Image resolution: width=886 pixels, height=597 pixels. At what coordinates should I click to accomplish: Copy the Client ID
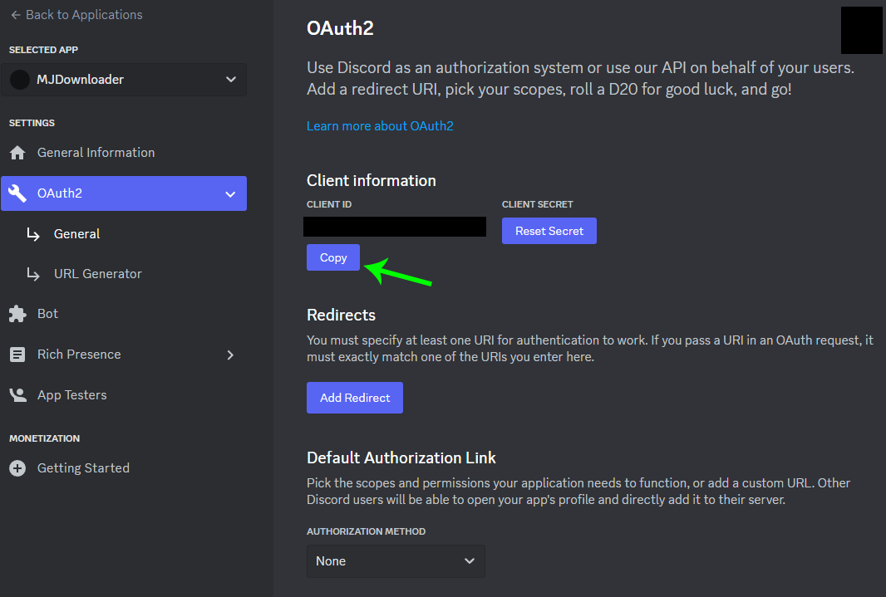[333, 257]
